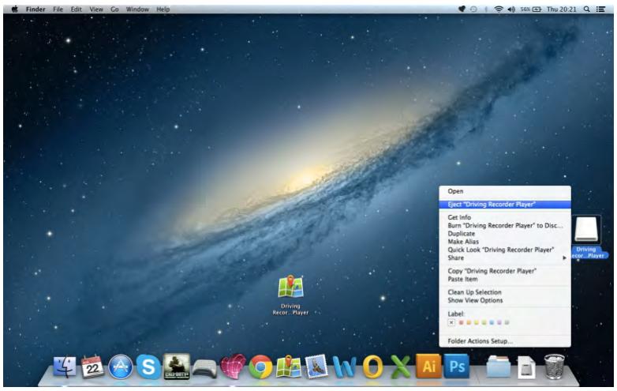Click the Wi-Fi status icon
The width and height of the screenshot is (617, 391).
[499, 9]
